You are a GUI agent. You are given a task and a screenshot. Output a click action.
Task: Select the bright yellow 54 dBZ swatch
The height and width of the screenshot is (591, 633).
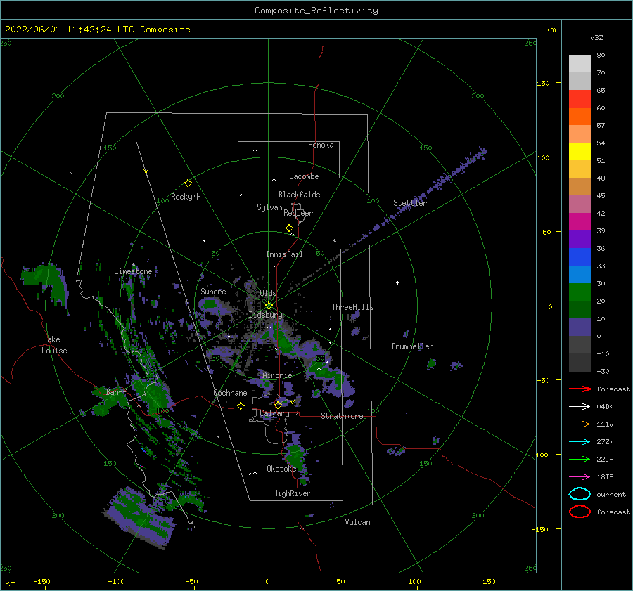(580, 151)
